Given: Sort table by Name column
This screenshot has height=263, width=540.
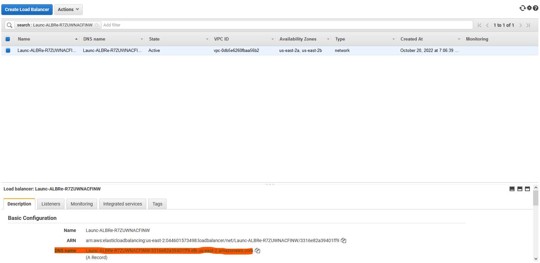Looking at the screenshot, I should click(x=47, y=39).
